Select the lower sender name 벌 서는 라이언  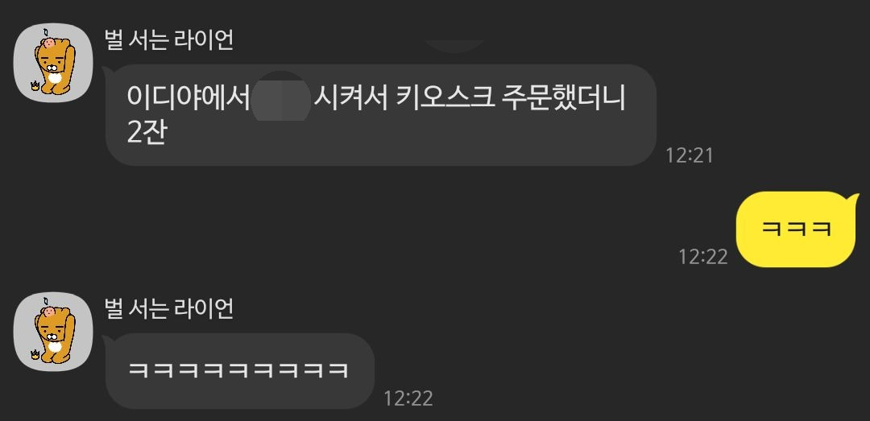click(169, 308)
